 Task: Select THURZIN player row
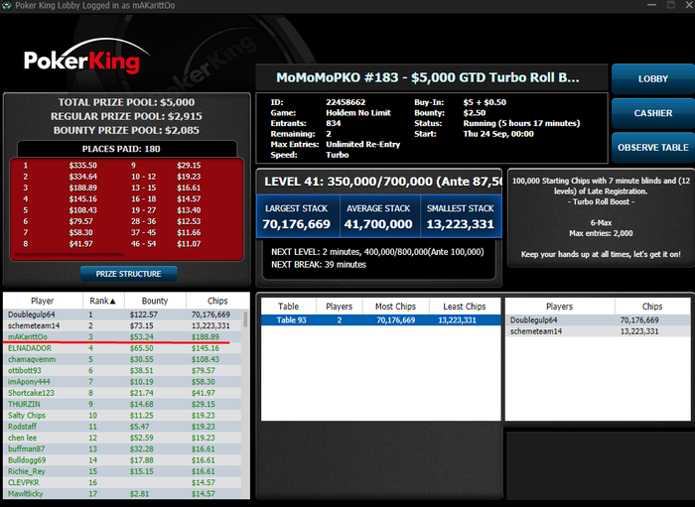123,404
